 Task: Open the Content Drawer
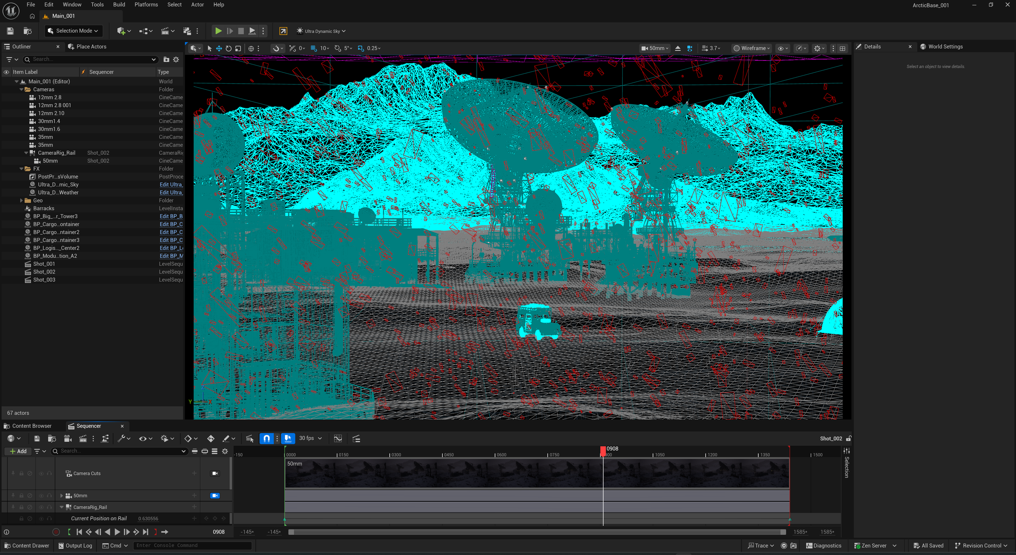coord(27,546)
